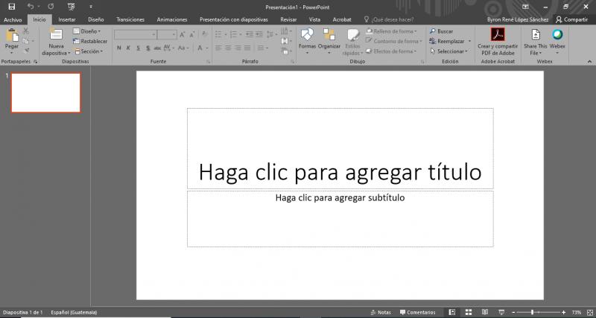Click the zoom slider in status bar
Image resolution: width=596 pixels, height=318 pixels.
coord(532,312)
